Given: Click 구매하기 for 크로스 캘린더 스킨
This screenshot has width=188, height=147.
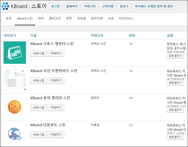Looking at the screenshot, I should point(56,53).
